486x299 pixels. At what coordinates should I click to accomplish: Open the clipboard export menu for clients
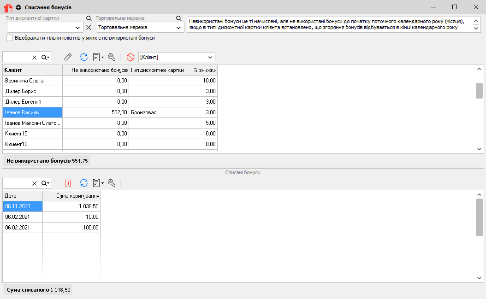tap(98, 57)
